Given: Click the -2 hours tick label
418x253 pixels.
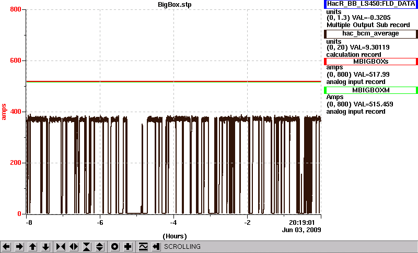Looking at the screenshot, I should pyautogui.click(x=247, y=222).
